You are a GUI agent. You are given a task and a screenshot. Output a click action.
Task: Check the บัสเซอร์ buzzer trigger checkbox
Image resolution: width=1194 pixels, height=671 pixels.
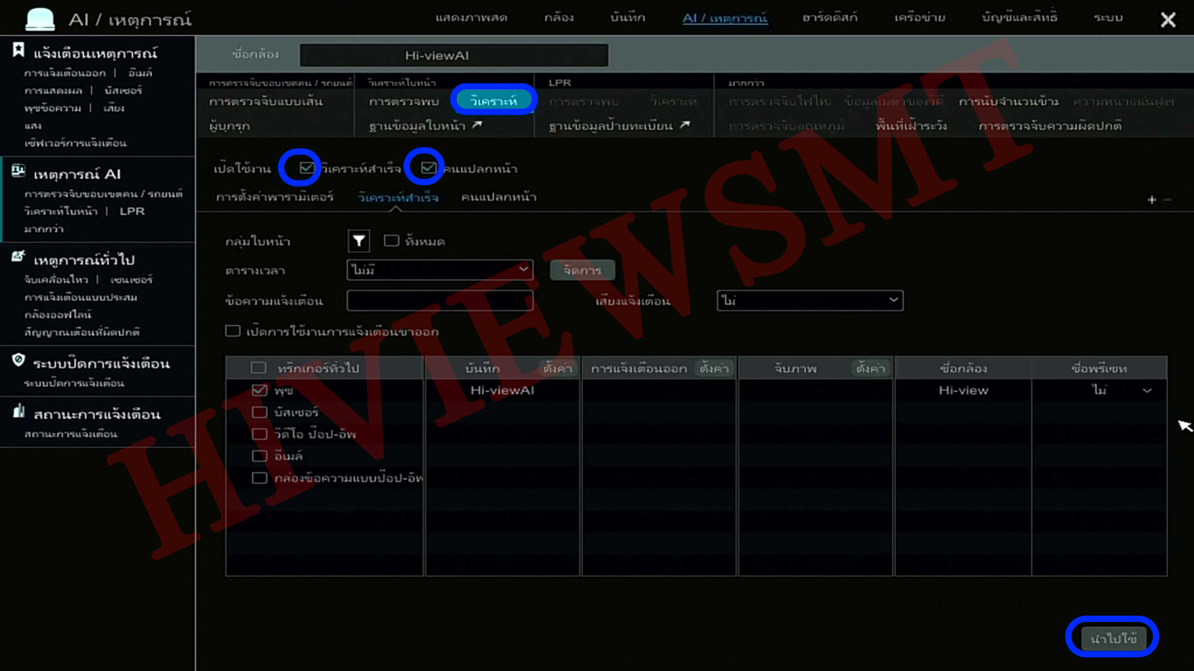[259, 412]
